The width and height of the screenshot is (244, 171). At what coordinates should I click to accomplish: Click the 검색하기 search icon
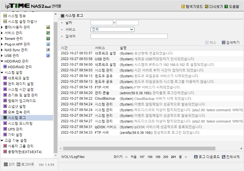click(223, 42)
